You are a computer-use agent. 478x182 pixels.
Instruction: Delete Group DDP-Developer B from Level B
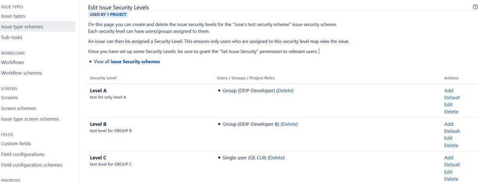[x=289, y=124]
